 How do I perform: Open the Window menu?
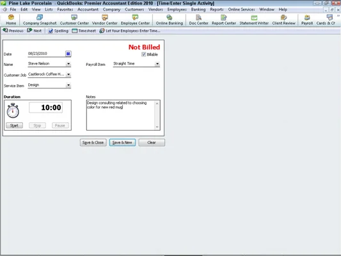pos(267,10)
